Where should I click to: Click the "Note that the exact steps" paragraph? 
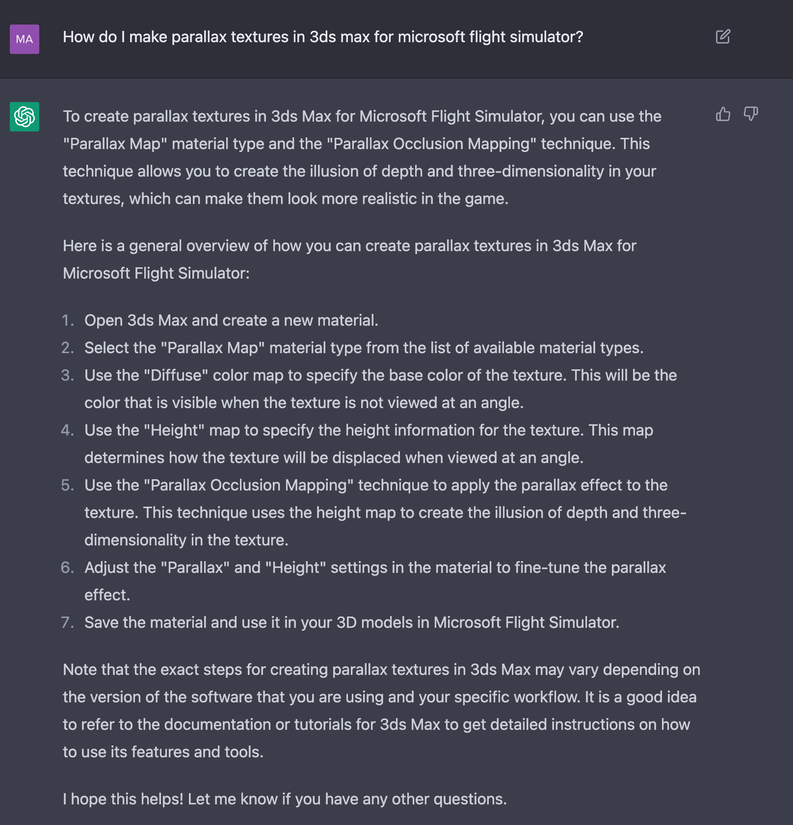(x=381, y=710)
